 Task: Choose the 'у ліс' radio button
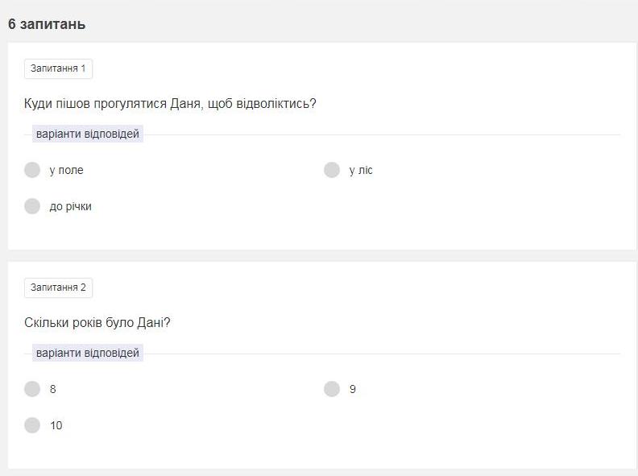[x=332, y=170]
